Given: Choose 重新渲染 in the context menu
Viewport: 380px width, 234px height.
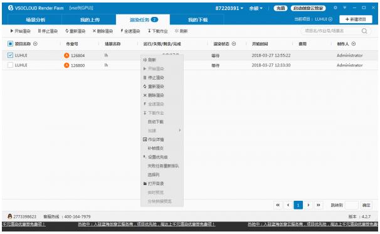Looking at the screenshot, I should coord(162,87).
